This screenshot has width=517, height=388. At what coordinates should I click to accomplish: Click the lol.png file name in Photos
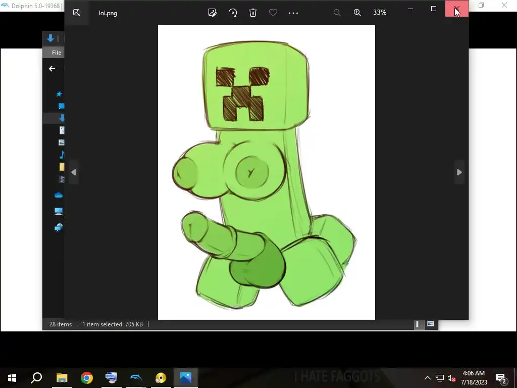pos(108,13)
